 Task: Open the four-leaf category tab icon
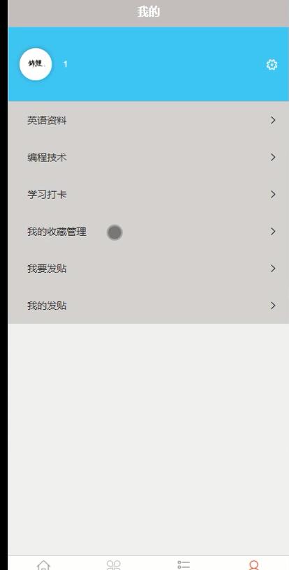click(x=113, y=565)
